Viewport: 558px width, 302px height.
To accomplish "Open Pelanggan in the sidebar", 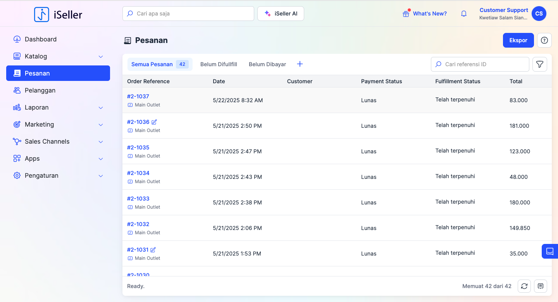I will tap(40, 90).
